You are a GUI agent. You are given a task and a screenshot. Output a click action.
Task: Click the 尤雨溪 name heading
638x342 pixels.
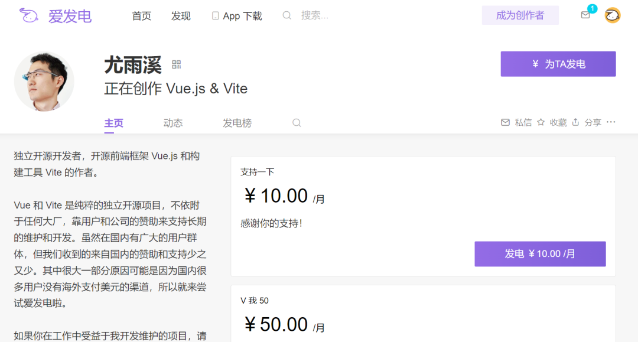133,65
